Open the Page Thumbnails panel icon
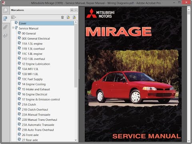Viewport: 192px width, 144px height. pyautogui.click(x=6, y=10)
